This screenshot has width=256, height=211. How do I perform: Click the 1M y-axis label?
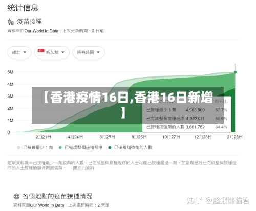[x=10, y=120]
